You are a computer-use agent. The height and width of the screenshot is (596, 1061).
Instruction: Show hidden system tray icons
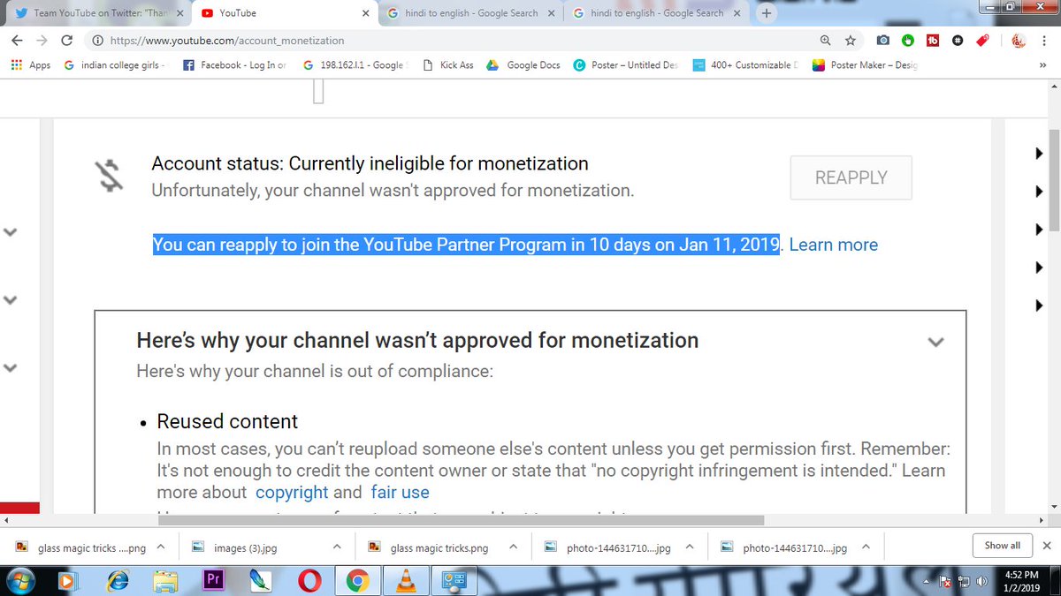926,582
